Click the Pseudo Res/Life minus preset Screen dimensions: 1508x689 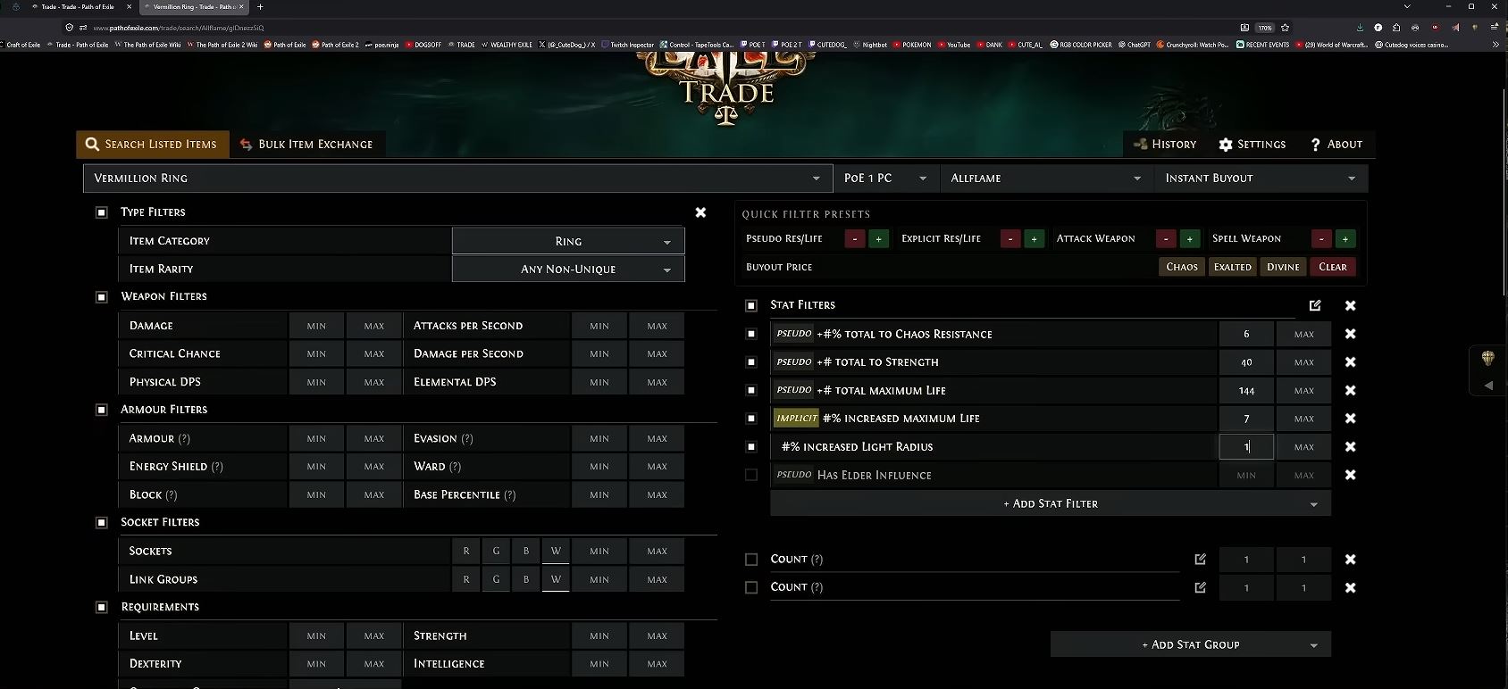click(x=855, y=239)
